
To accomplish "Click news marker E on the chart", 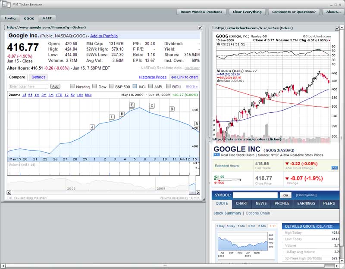I will (132, 105).
